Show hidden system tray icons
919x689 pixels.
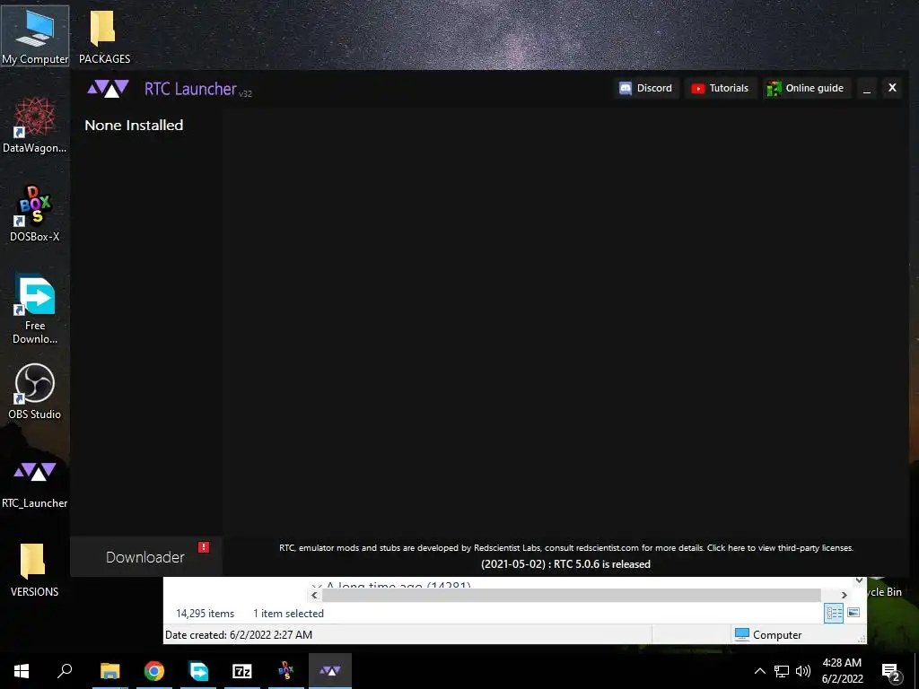pyautogui.click(x=759, y=671)
